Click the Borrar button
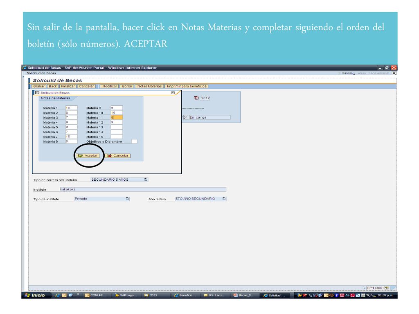This screenshot has width=419, height=314. pos(127,86)
